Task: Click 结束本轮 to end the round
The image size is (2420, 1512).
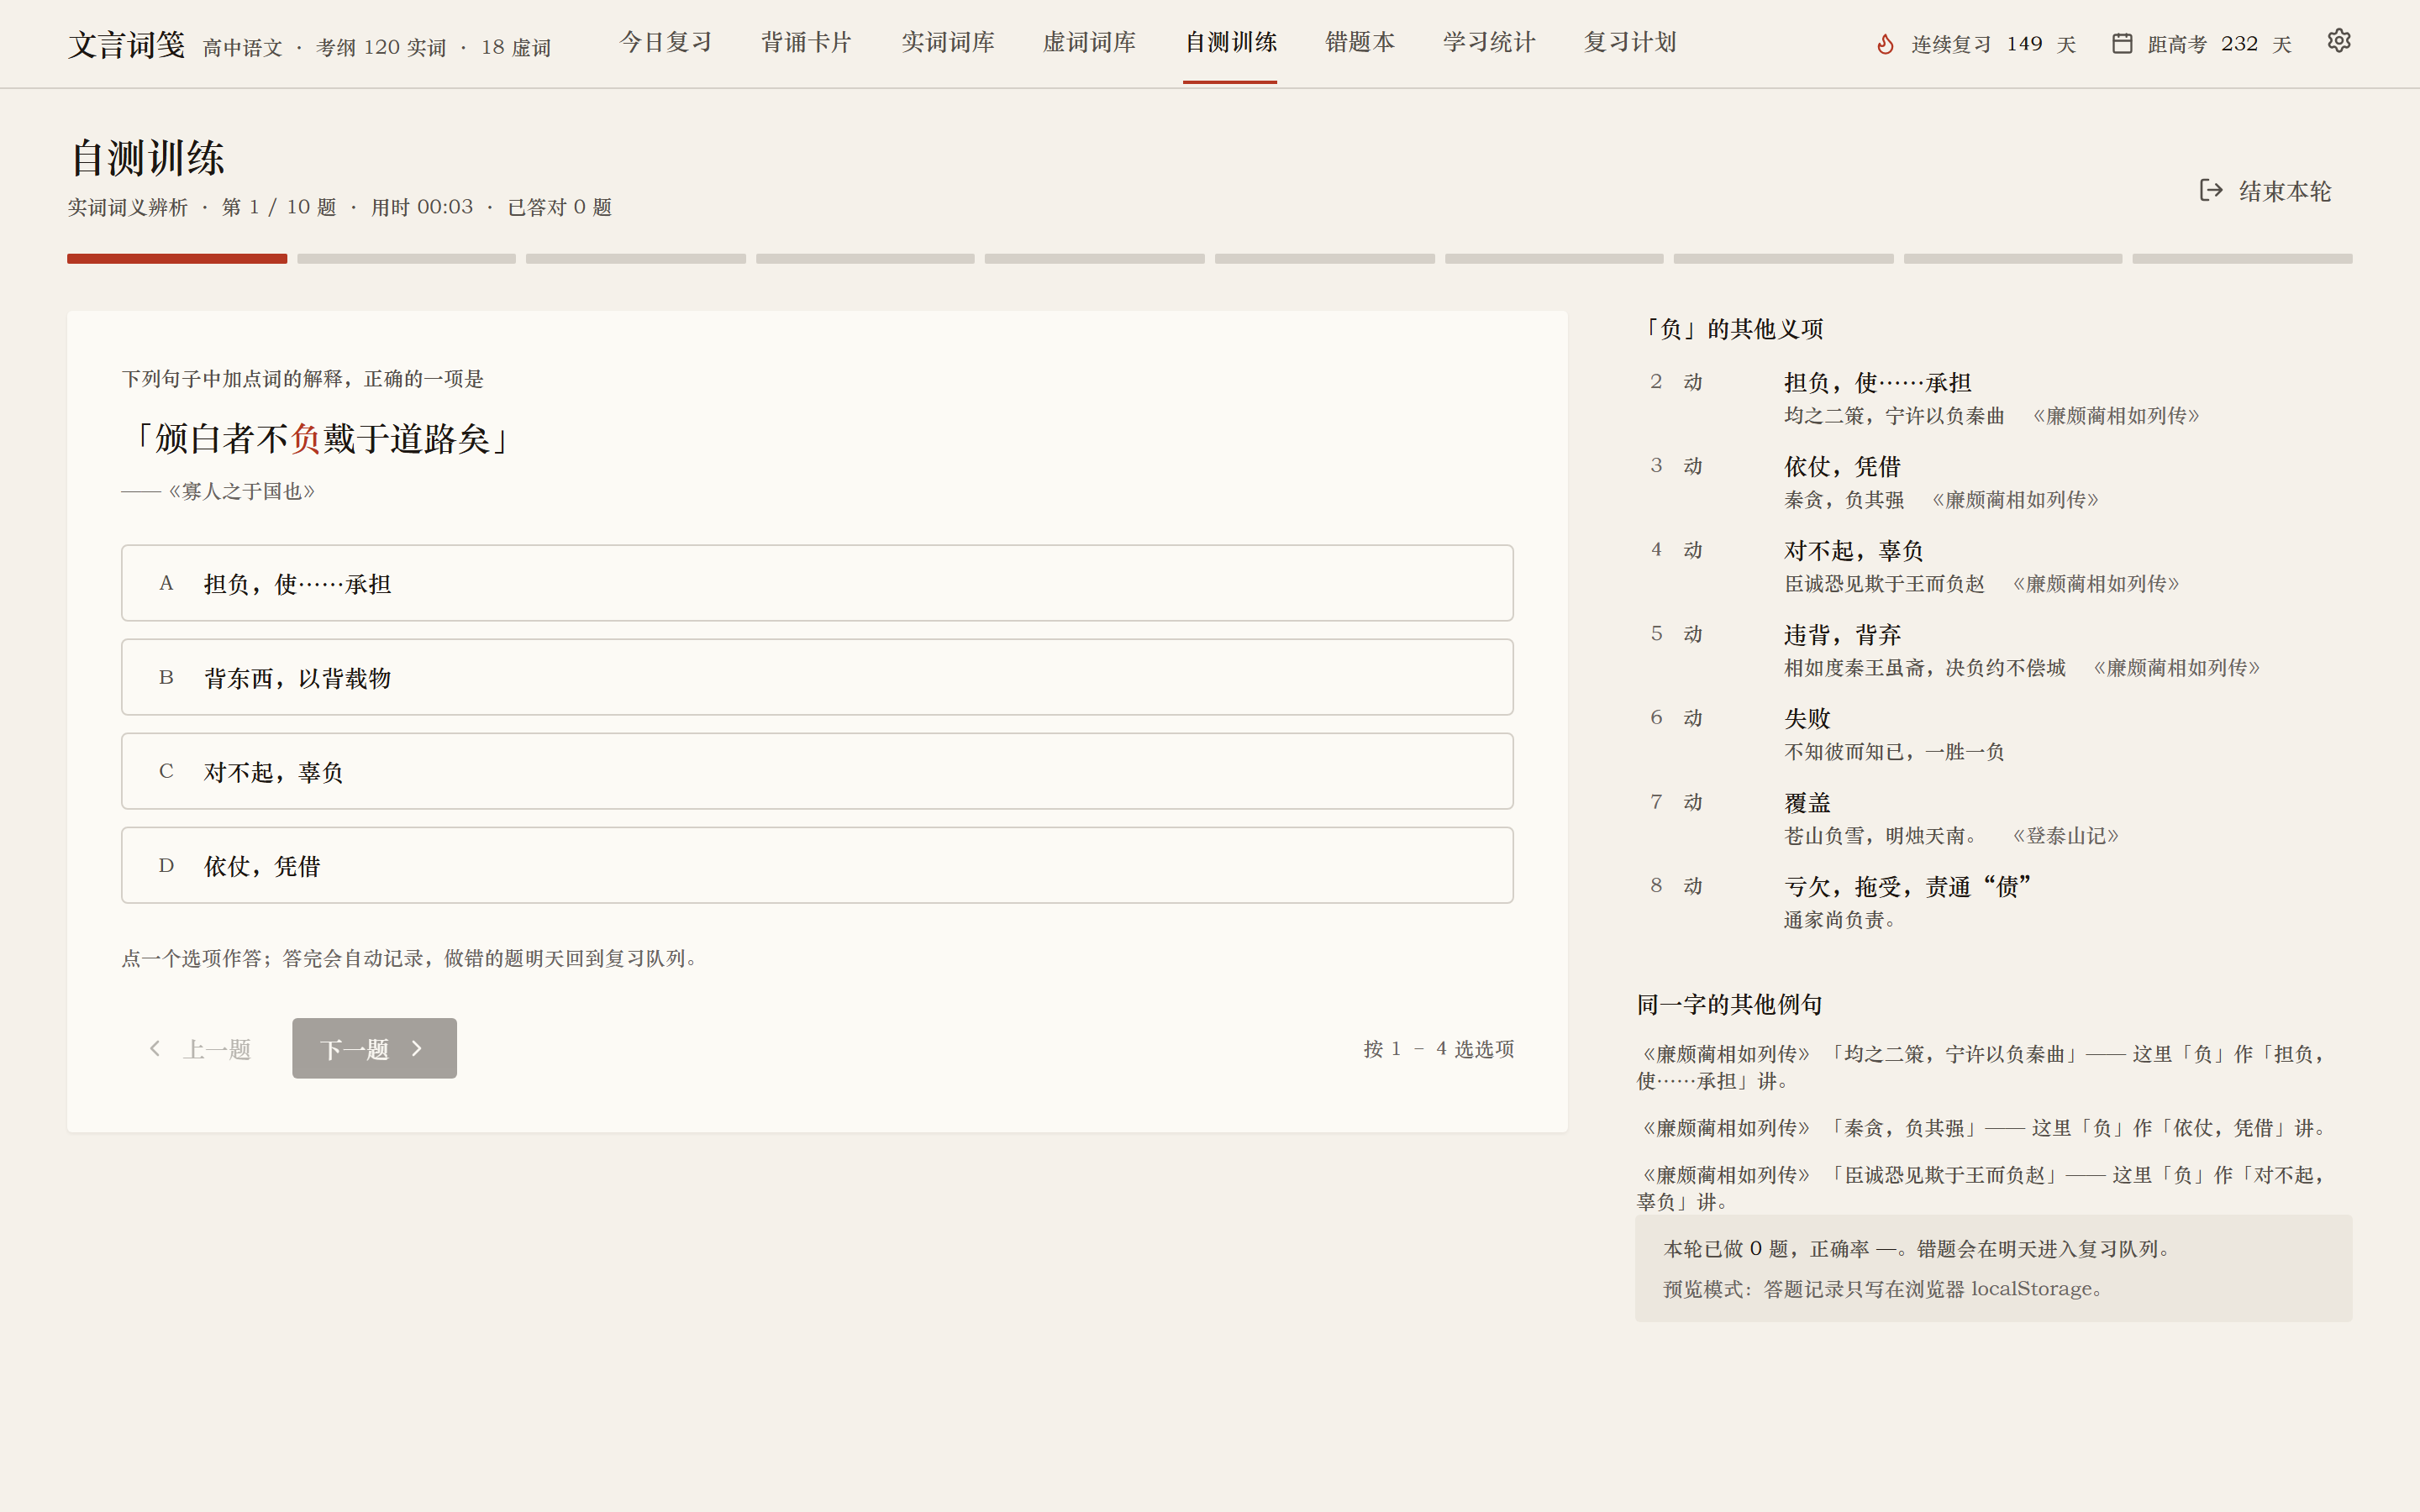Action: pyautogui.click(x=2266, y=190)
